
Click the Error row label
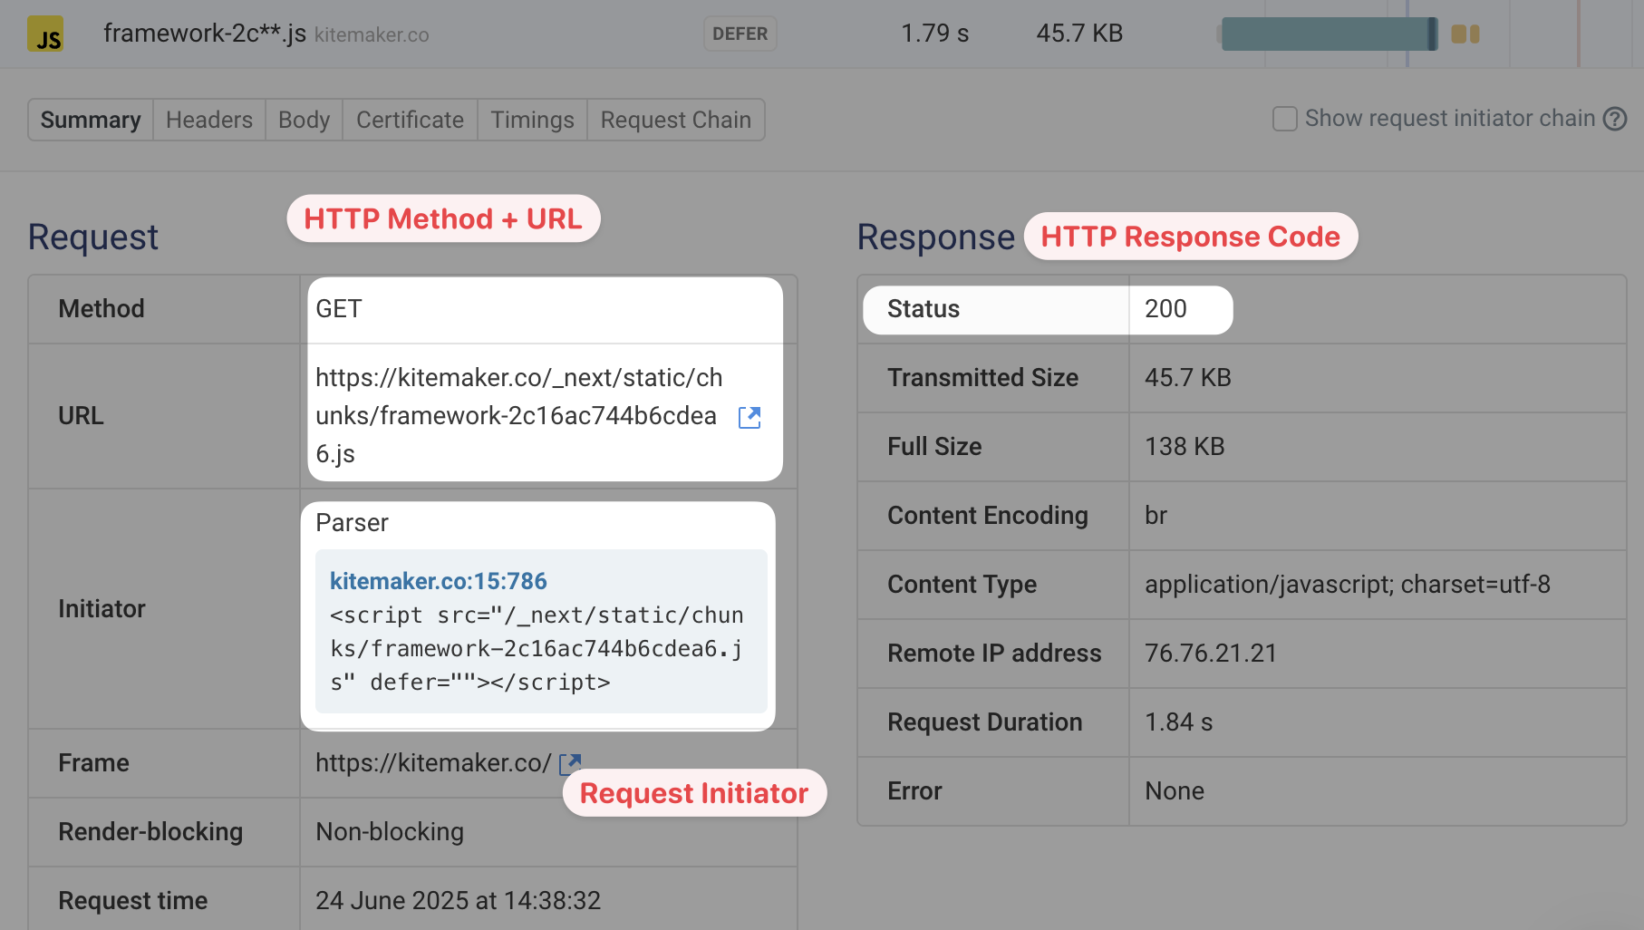click(914, 791)
